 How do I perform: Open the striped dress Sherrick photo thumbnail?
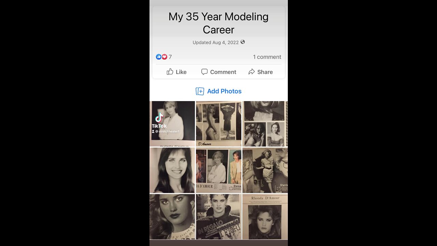point(265,170)
